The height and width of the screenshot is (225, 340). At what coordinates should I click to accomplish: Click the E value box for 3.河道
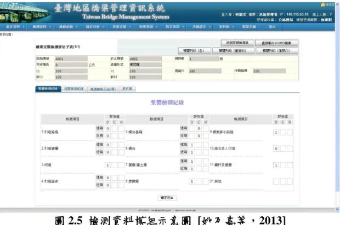(115, 165)
